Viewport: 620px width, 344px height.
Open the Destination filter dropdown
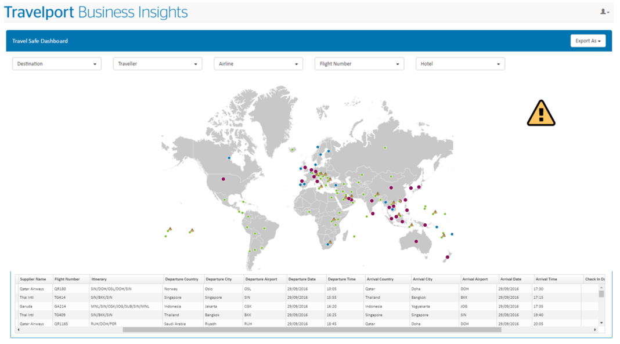57,64
